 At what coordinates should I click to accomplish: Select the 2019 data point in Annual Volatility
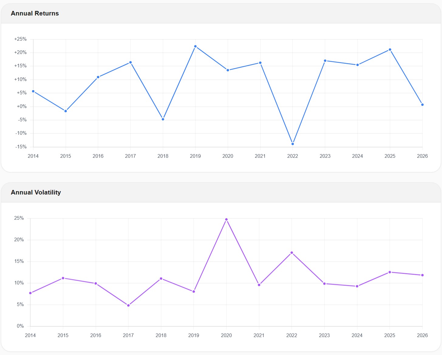194,292
